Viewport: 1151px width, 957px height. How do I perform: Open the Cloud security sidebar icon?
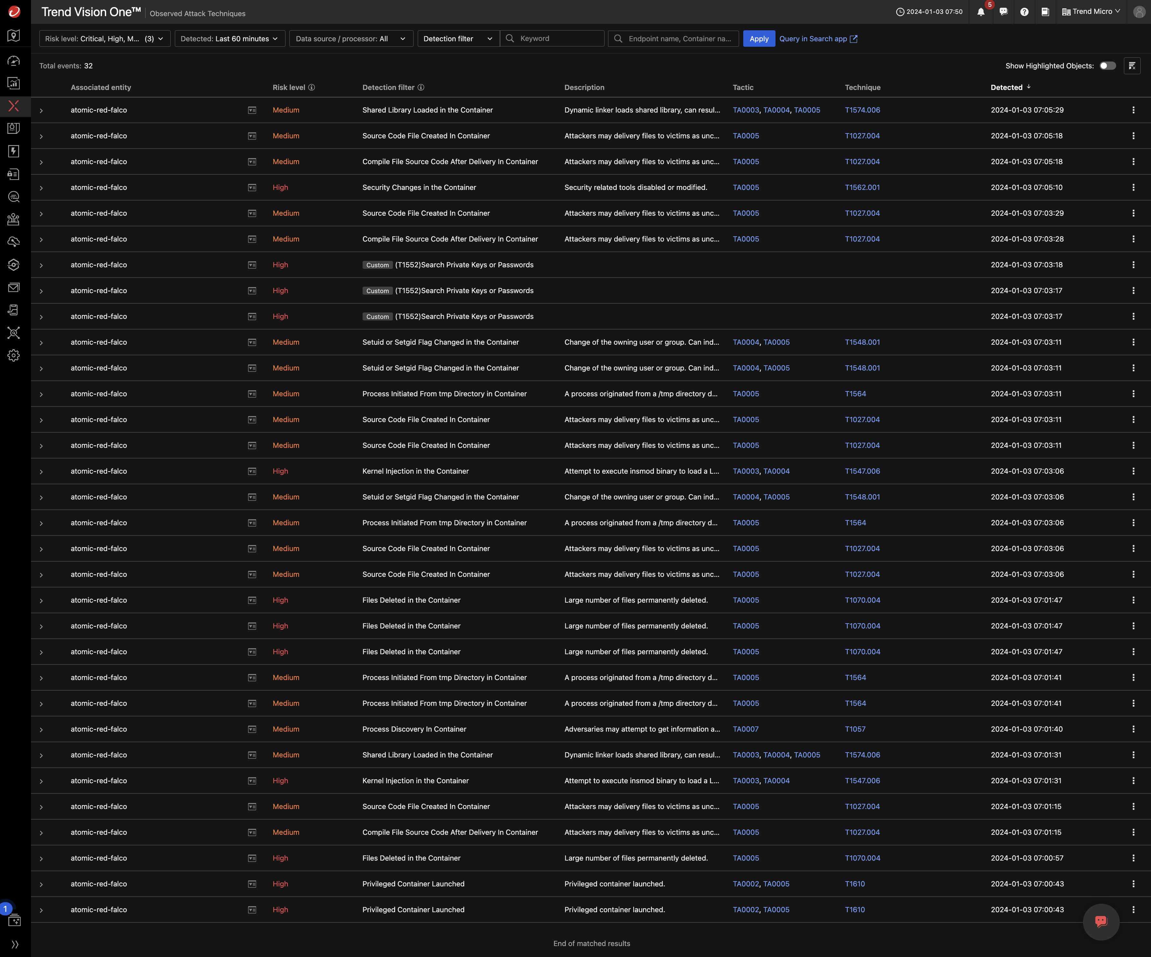click(14, 242)
